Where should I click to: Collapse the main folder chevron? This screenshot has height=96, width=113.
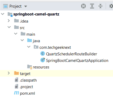click(16, 34)
